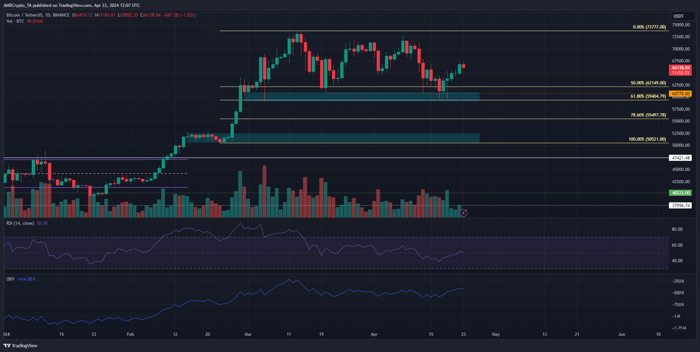Click the bar countdown timer 11:52:33
The width and height of the screenshot is (700, 352).
click(681, 73)
